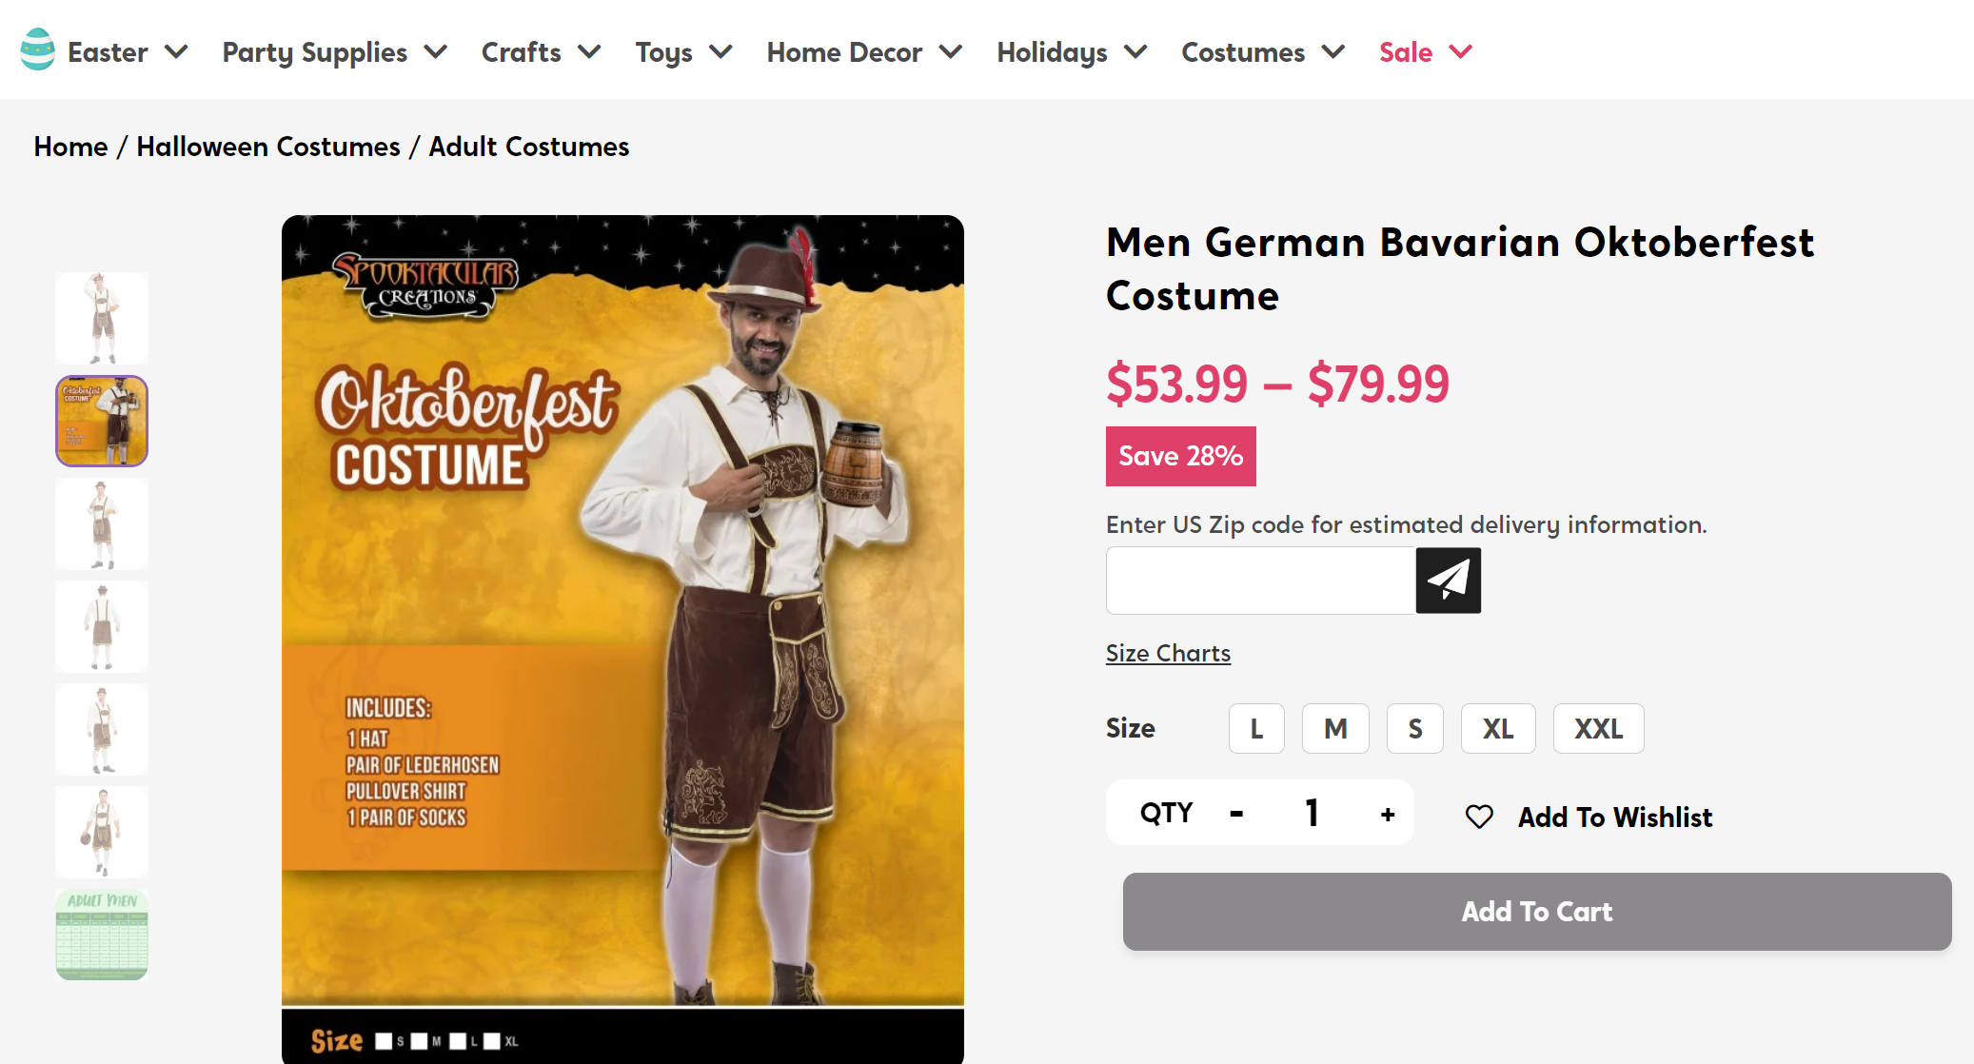Viewport: 1974px width, 1064px height.
Task: Pick size XXL option
Action: (x=1598, y=729)
